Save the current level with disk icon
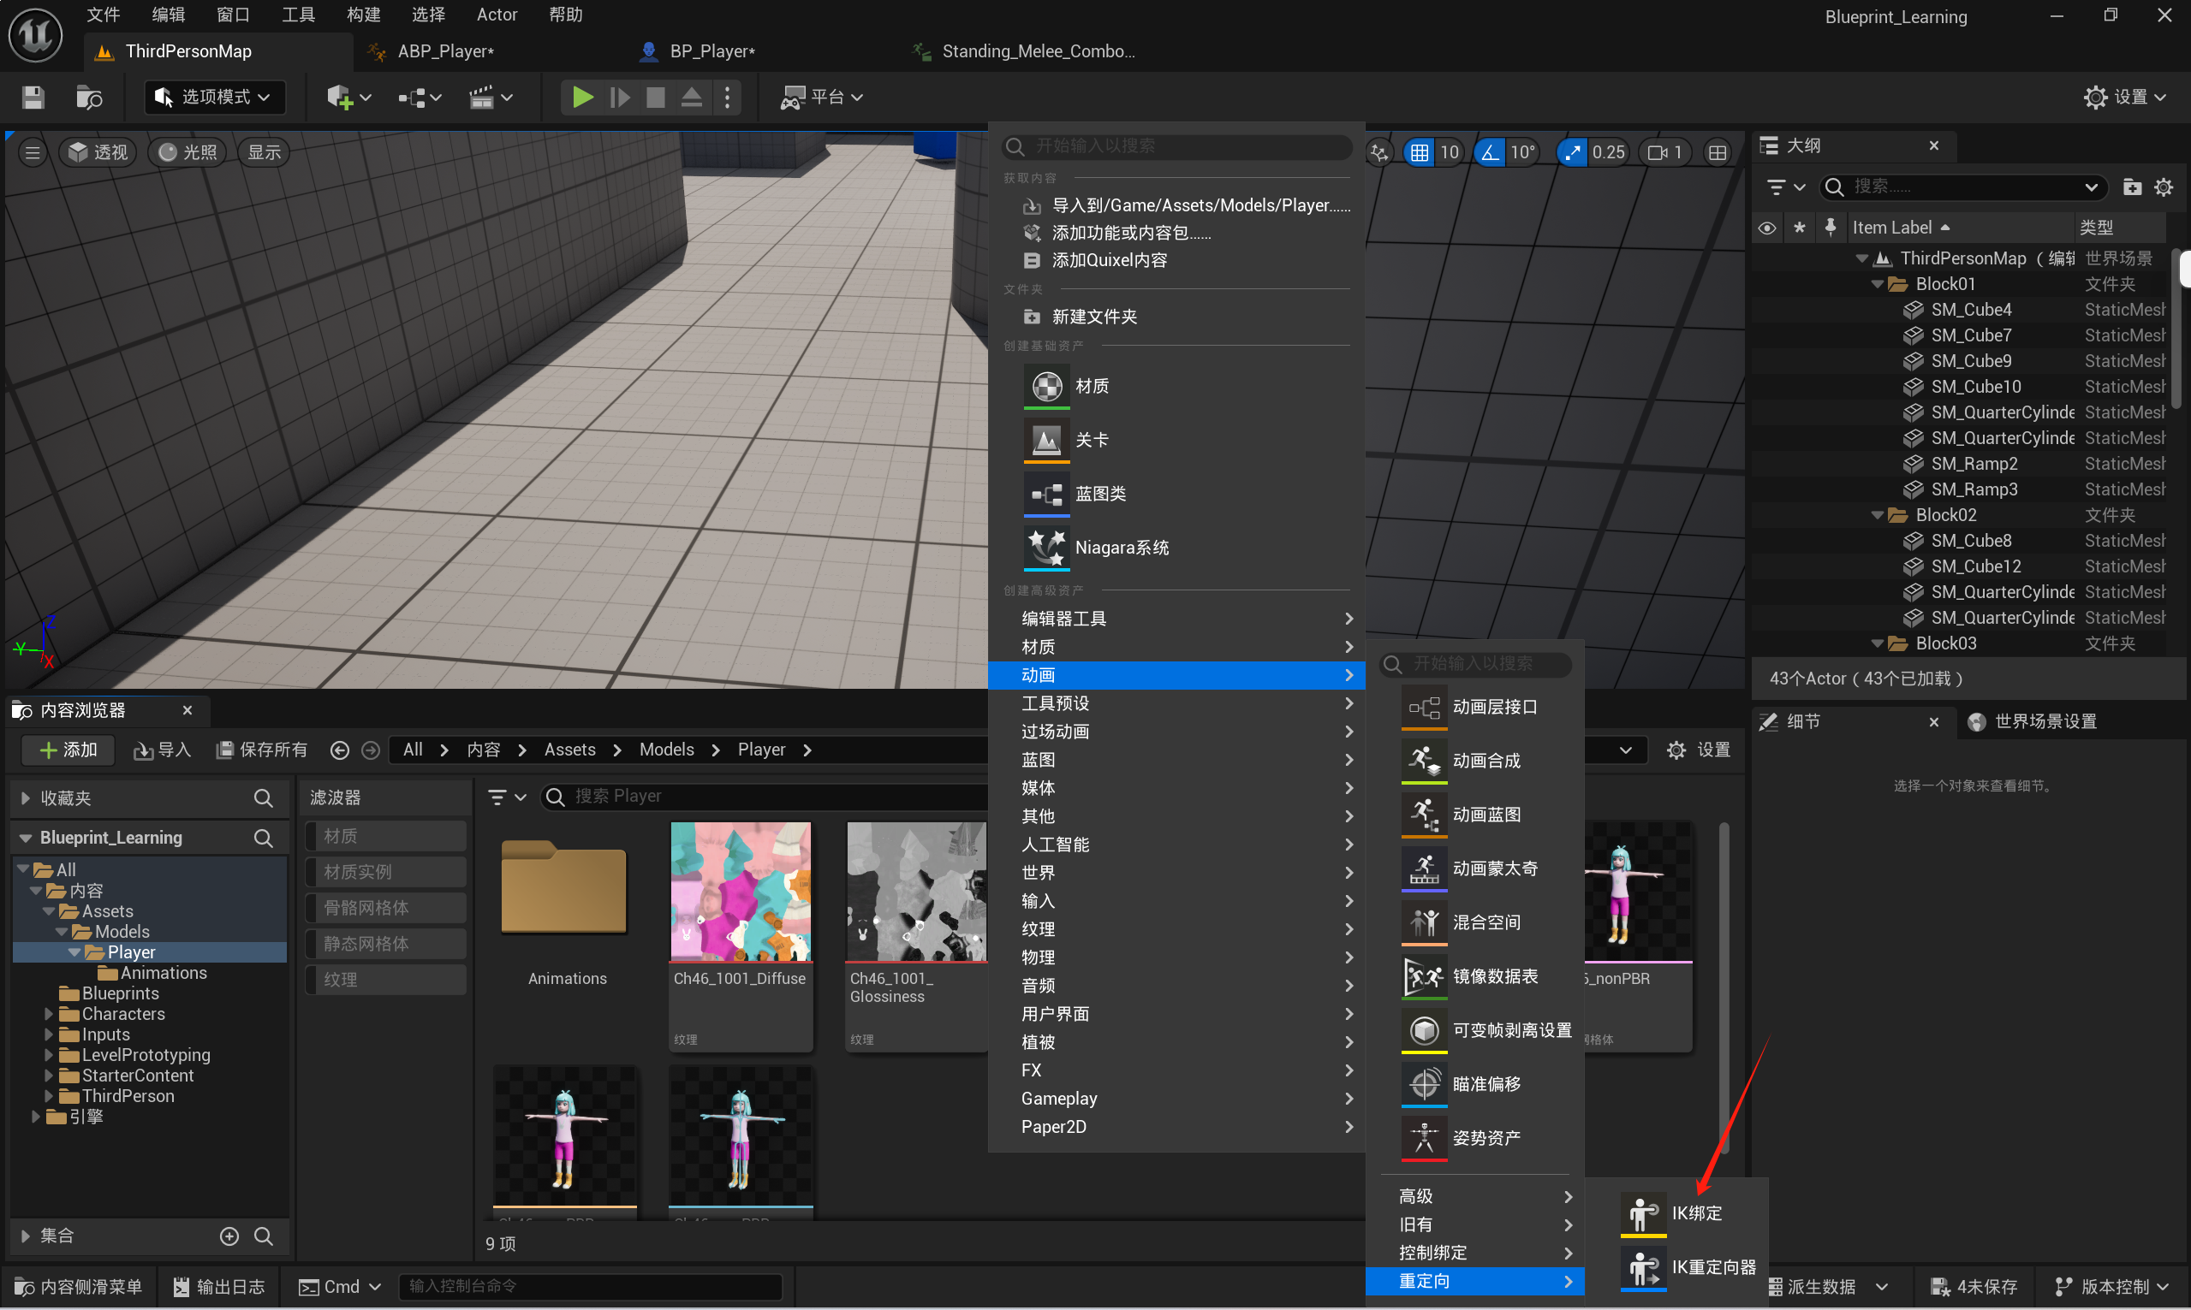 pos(33,97)
